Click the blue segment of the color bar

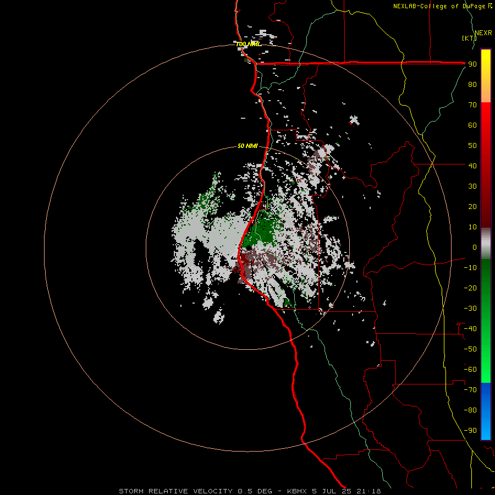[486, 411]
